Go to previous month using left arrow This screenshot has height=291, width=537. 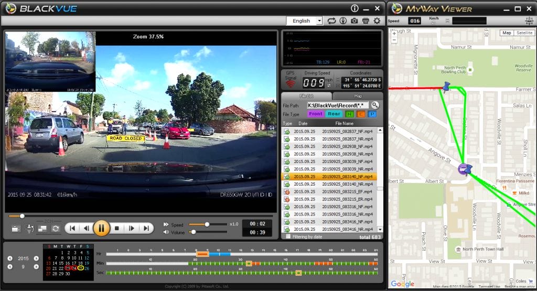[x=10, y=266]
